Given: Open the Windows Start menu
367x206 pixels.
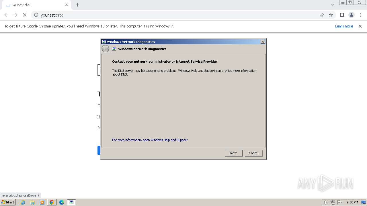Looking at the screenshot, I should (x=8, y=202).
